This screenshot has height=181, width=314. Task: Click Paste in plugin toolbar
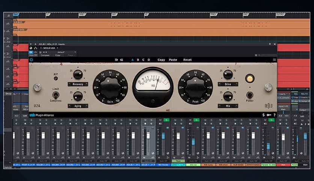(x=173, y=60)
